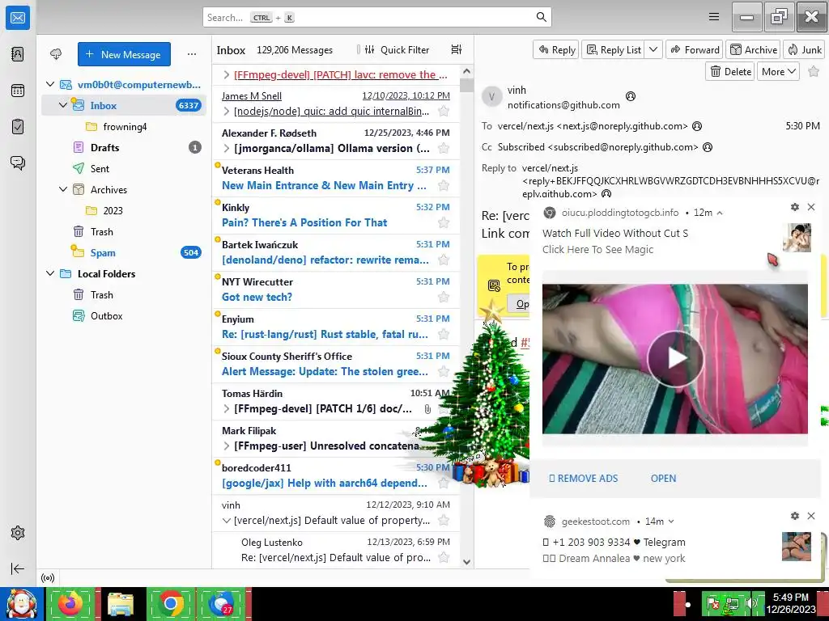
Task: Star the Bartek Iwańczuk message
Action: (x=444, y=260)
